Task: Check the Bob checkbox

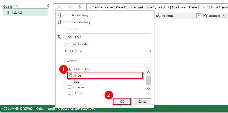Action: click(69, 81)
